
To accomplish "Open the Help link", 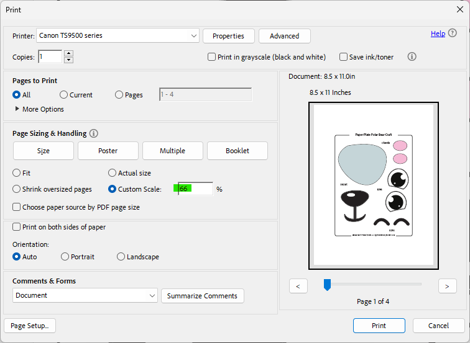I will [x=438, y=33].
